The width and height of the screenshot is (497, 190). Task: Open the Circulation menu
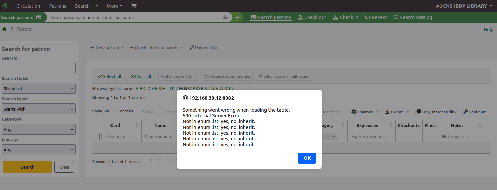pos(28,6)
